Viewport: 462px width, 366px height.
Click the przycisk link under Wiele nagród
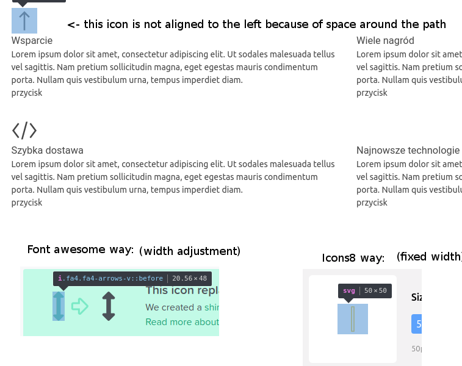tap(372, 93)
